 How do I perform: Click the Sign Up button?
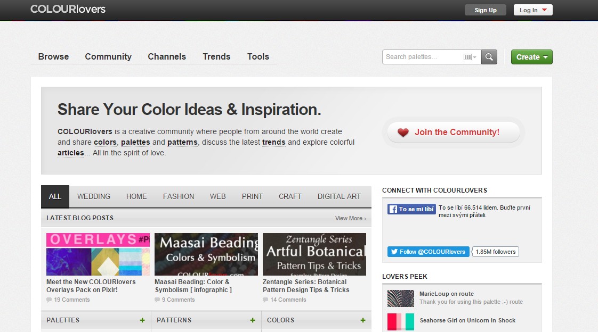tap(484, 9)
